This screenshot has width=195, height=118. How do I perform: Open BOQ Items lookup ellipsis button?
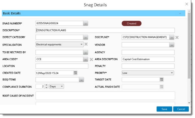tap(82, 79)
